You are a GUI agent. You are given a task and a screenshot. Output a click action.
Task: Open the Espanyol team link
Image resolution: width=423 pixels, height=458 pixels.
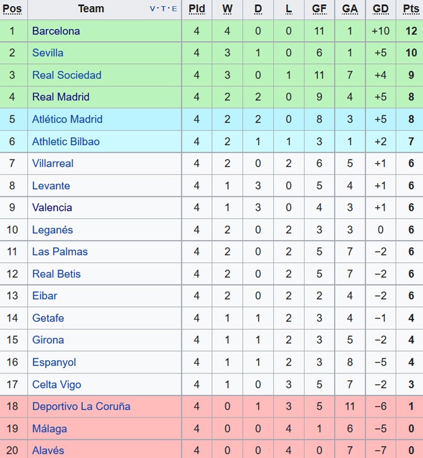tap(54, 362)
